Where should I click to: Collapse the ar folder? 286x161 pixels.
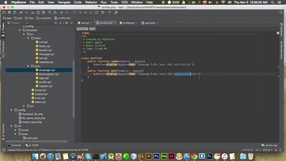coord(24,34)
